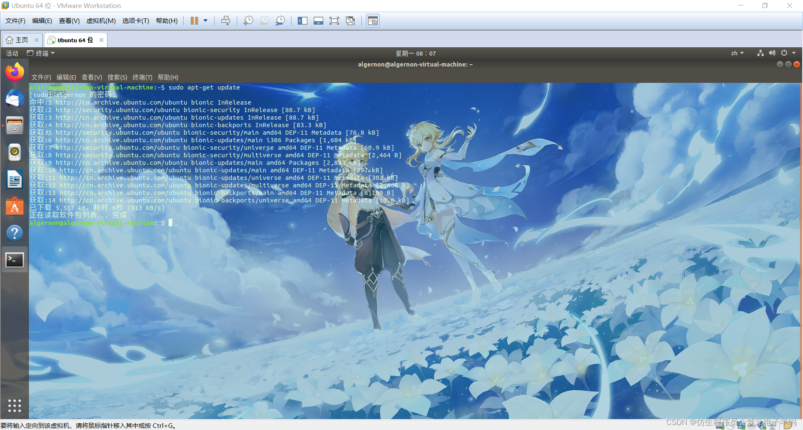The image size is (803, 430).
Task: Click line '获取:2' bionic-security InRelease
Action: 172,110
